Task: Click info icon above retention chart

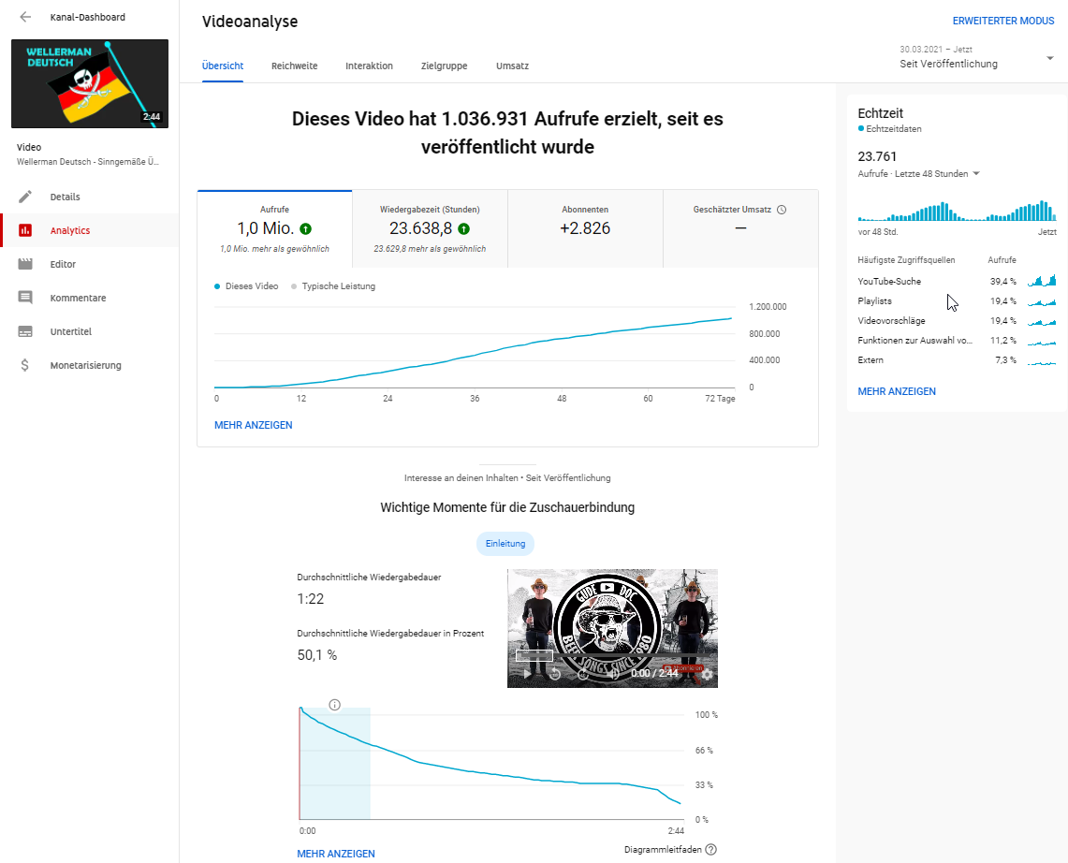Action: point(335,705)
